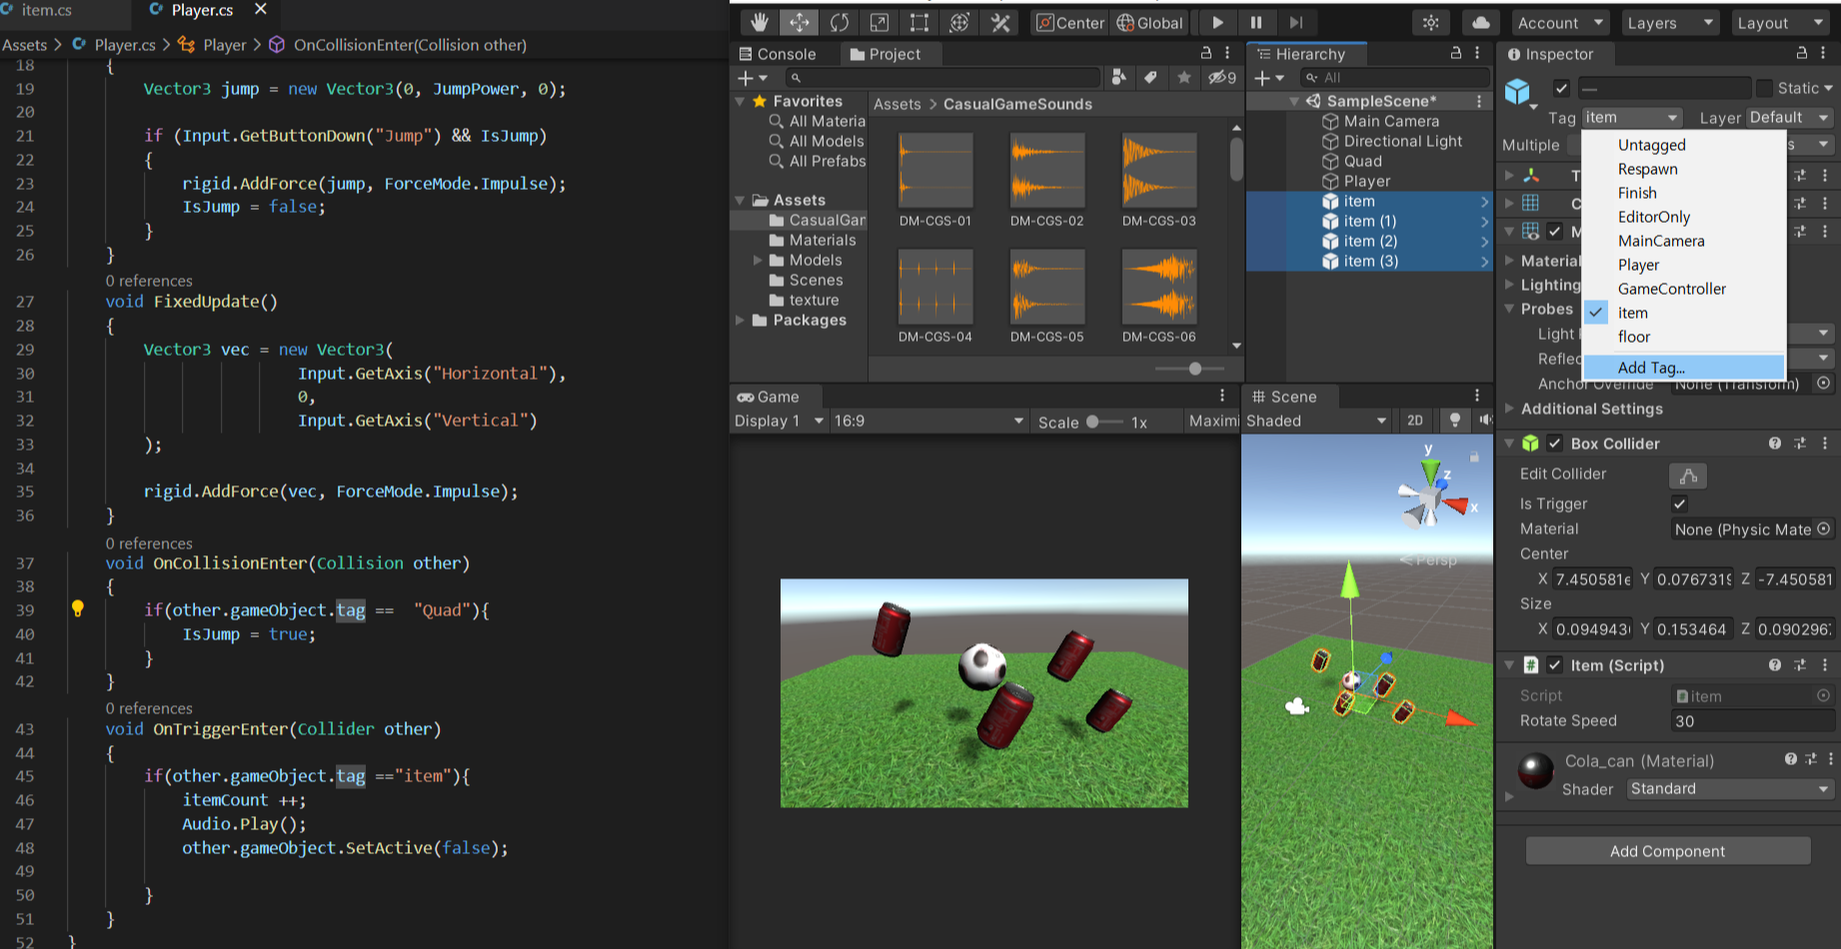Close the Player.cs editor tab
The width and height of the screenshot is (1841, 949).
(261, 9)
